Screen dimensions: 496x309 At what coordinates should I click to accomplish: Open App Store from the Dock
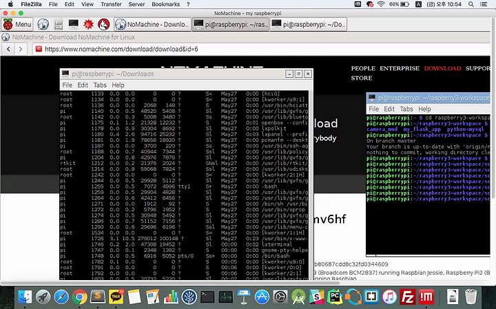click(262, 297)
